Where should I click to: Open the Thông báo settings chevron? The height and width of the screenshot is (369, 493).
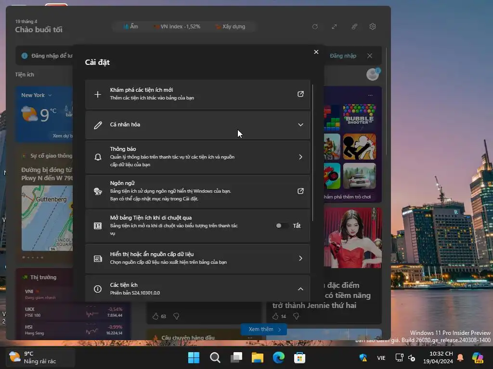[300, 157]
